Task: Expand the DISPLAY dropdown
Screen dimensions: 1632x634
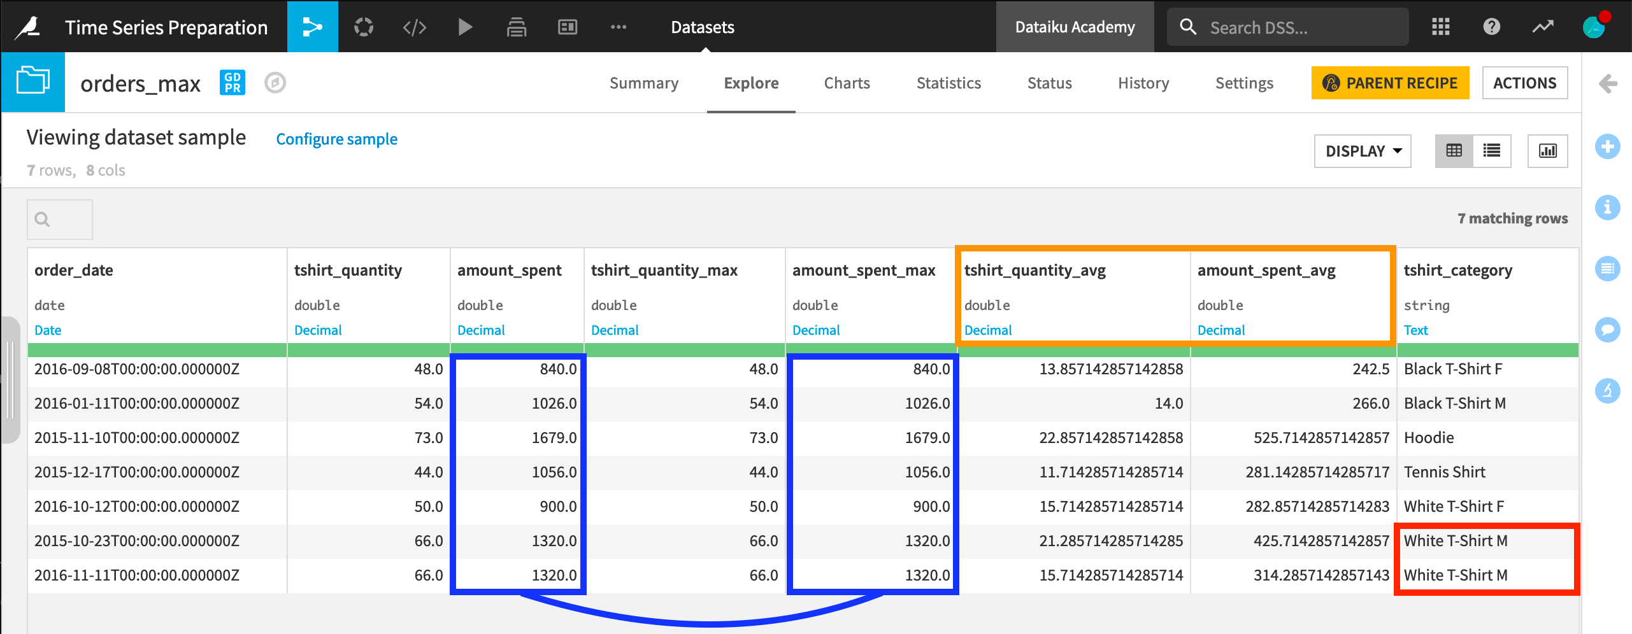Action: tap(1363, 151)
